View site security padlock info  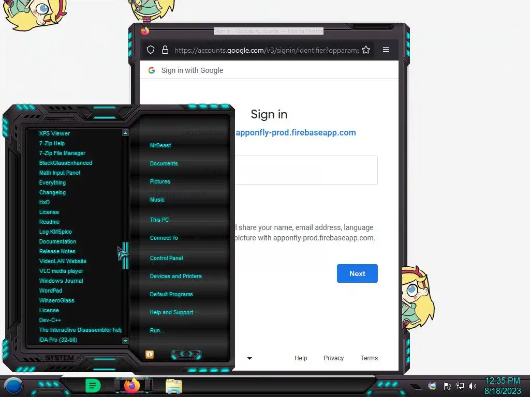[x=165, y=50]
